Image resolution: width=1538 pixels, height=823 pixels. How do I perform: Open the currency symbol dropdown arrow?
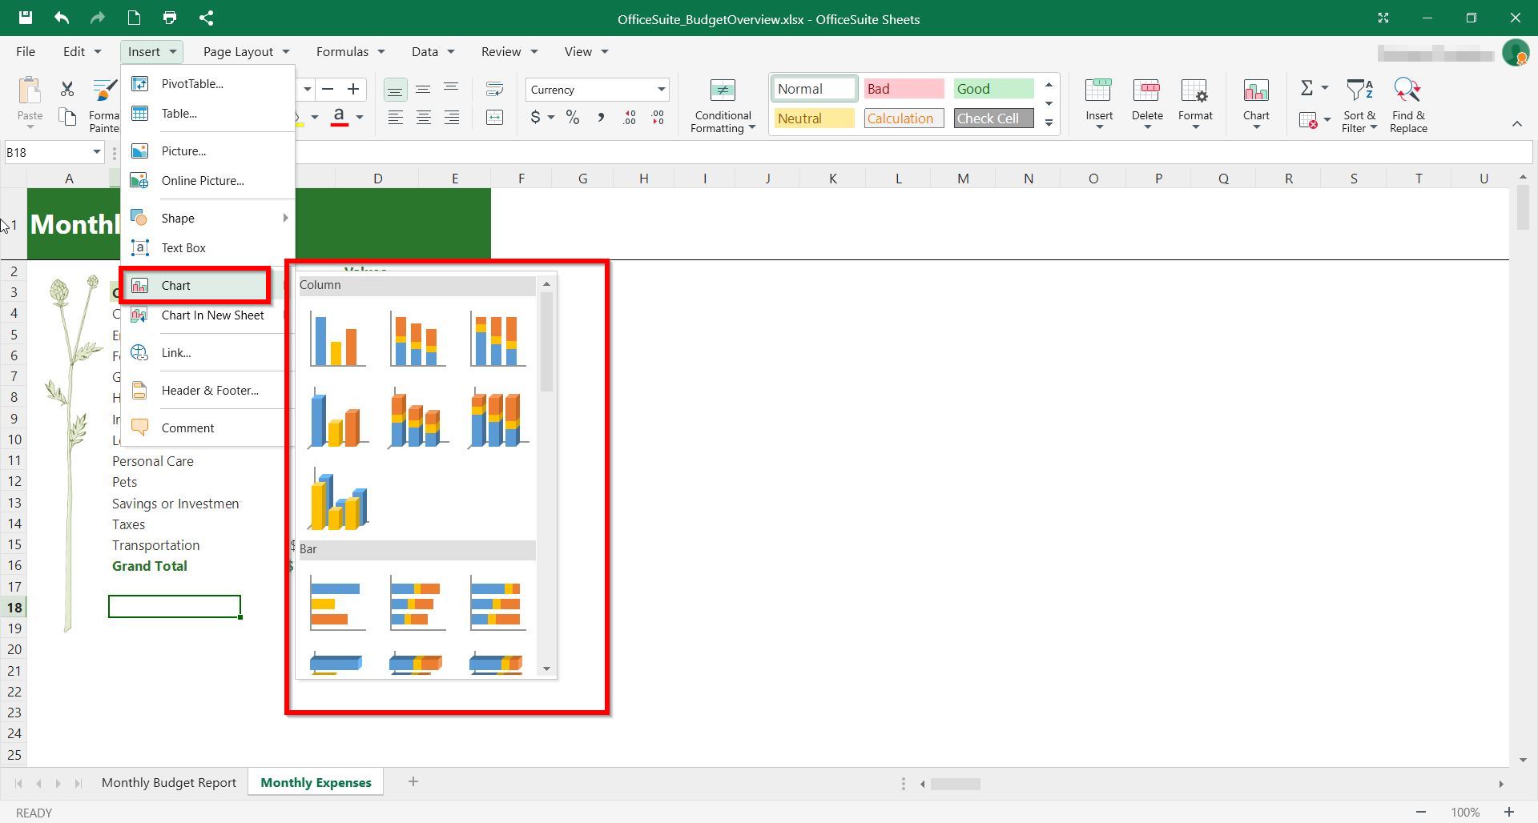551,118
